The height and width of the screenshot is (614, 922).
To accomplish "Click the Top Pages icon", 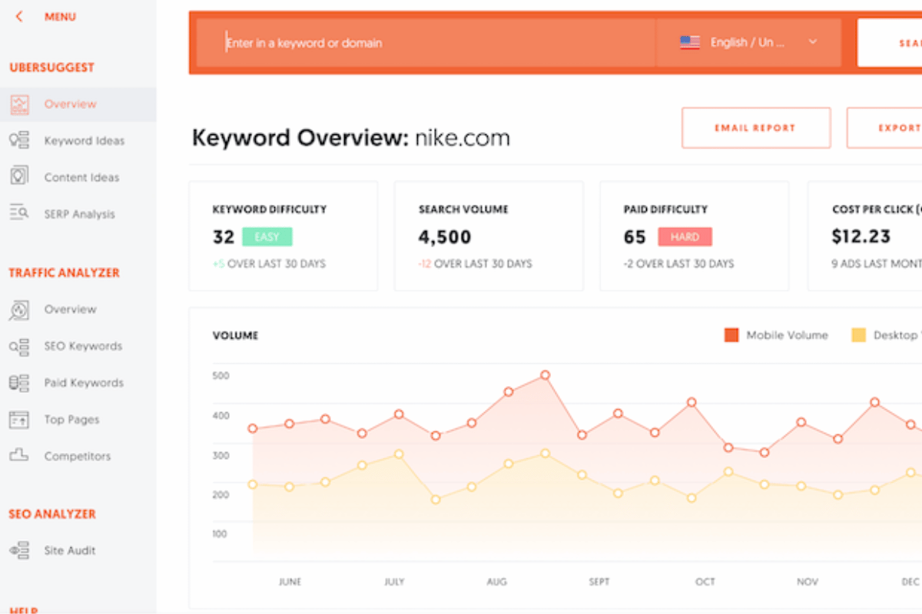I will tap(19, 419).
